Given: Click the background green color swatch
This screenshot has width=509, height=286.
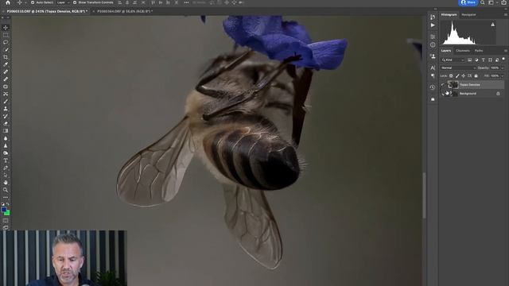Looking at the screenshot, I should point(7,213).
